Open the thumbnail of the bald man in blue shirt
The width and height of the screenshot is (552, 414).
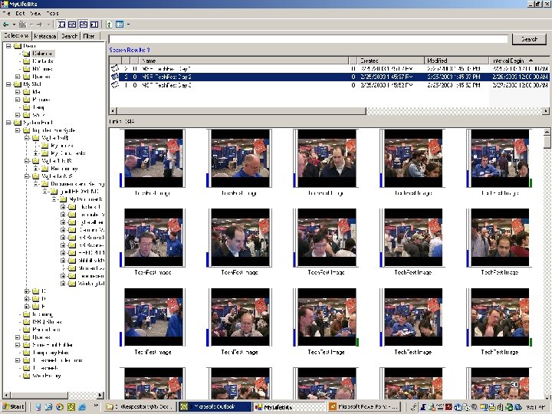[x=240, y=159]
